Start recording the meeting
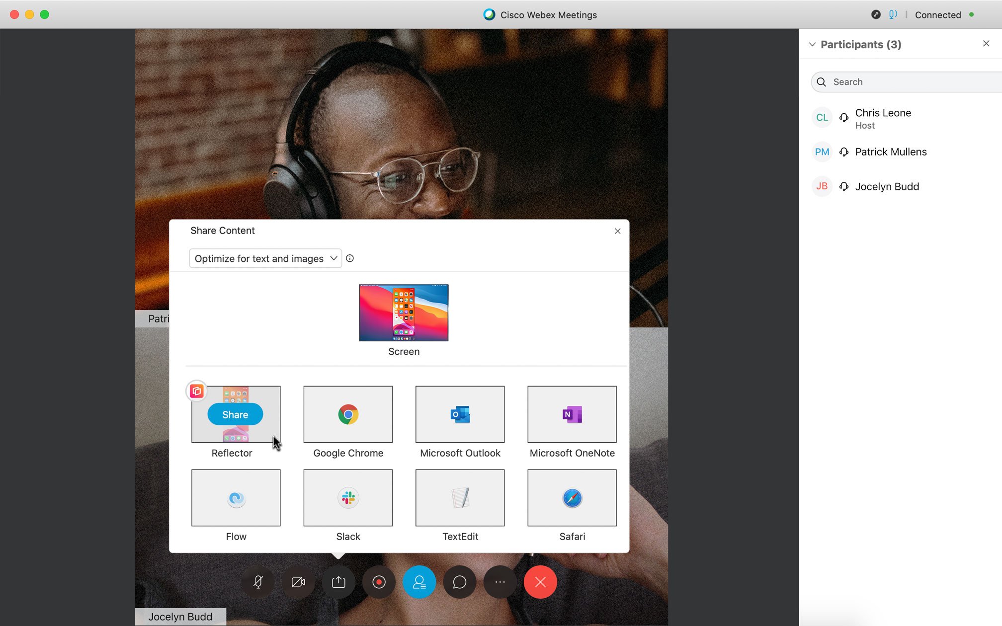The height and width of the screenshot is (626, 1002). tap(379, 582)
